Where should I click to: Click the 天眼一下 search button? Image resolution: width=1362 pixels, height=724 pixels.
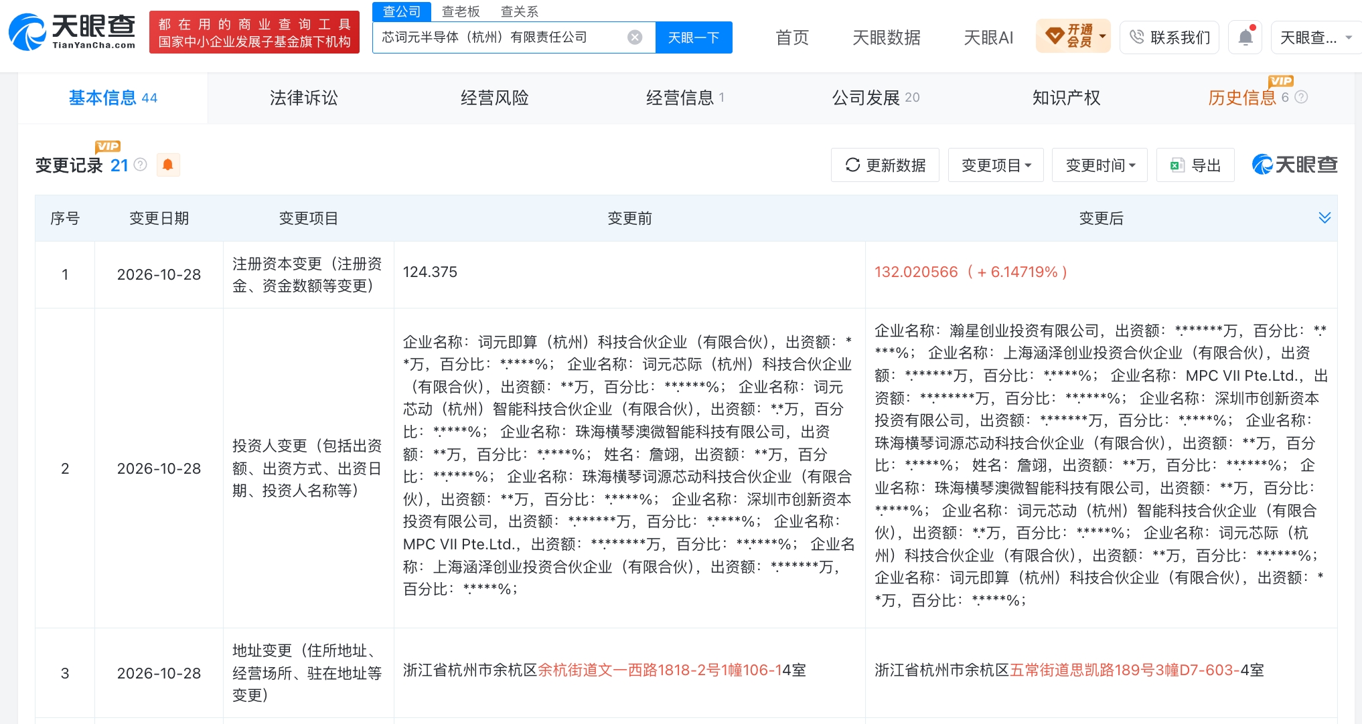click(x=694, y=37)
